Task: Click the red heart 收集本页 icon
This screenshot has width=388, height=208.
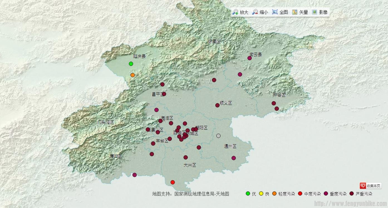Action: coord(363,186)
